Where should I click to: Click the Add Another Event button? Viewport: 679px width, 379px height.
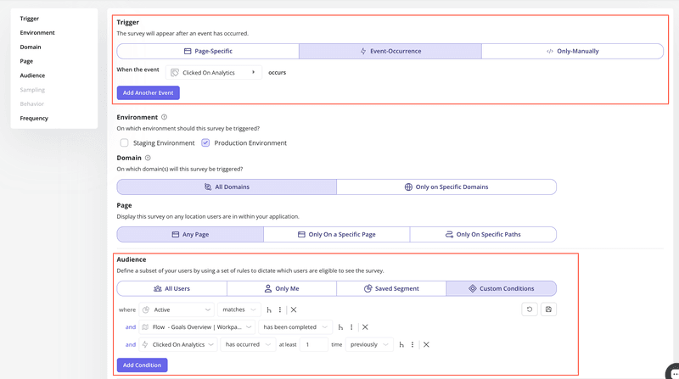point(149,92)
